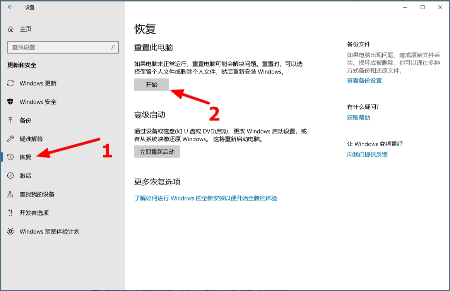This screenshot has height=291, width=450.
Task: Click the 查找我的设备 locate icon
Action: (10, 194)
